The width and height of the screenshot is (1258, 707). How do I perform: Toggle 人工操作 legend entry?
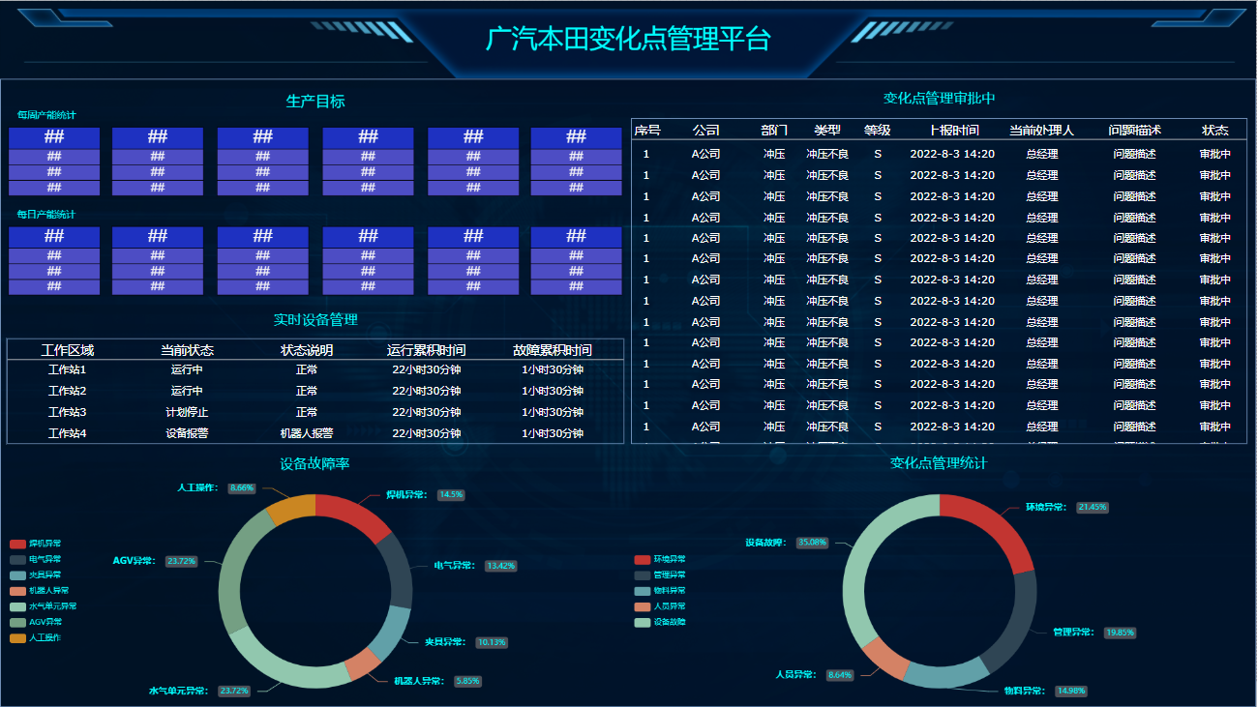point(36,637)
